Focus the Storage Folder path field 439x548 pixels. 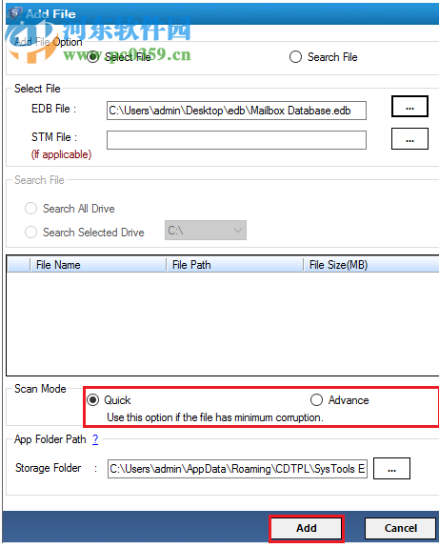pyautogui.click(x=237, y=469)
